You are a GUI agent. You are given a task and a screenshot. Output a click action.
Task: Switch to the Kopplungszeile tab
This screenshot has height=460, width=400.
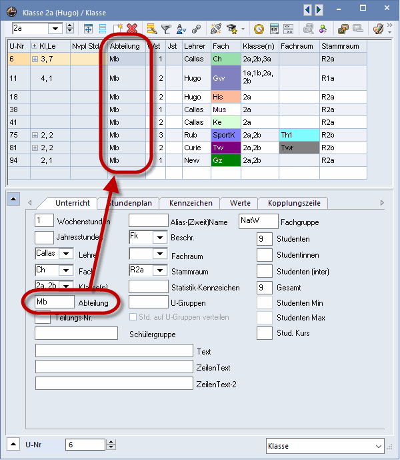pos(294,203)
